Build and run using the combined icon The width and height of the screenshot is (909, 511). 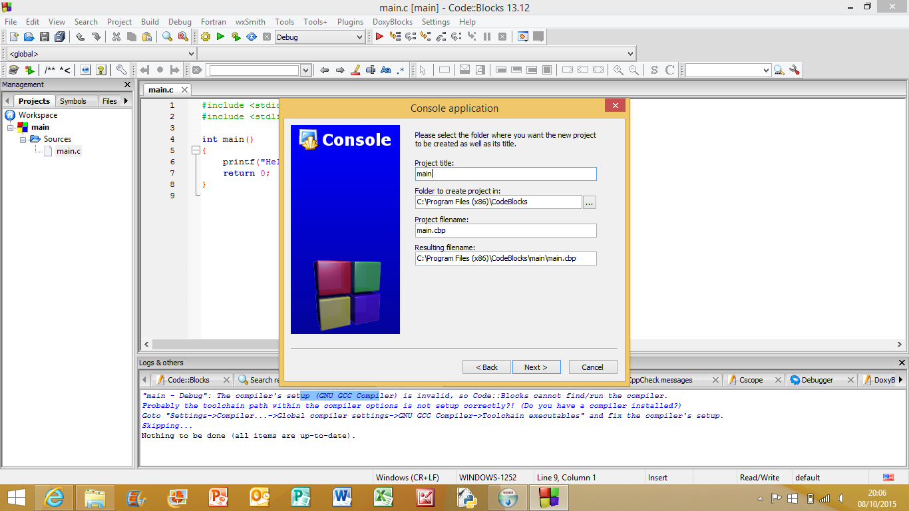coord(236,37)
